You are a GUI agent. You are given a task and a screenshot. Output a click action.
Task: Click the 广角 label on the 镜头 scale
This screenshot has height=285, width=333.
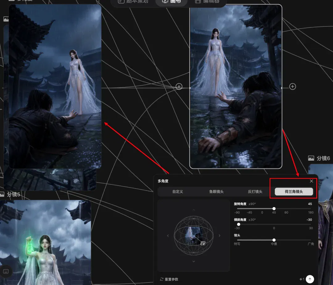click(x=311, y=244)
